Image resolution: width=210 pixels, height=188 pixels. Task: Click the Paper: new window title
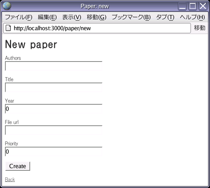pyautogui.click(x=95, y=6)
